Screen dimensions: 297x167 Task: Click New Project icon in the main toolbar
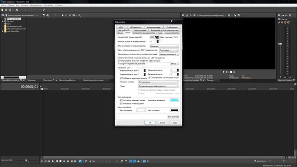[2, 10]
